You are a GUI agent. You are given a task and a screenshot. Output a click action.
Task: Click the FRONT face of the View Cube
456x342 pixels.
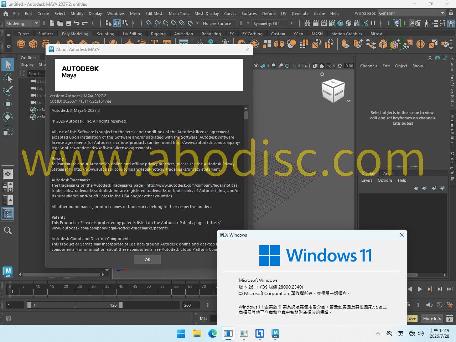[327, 93]
